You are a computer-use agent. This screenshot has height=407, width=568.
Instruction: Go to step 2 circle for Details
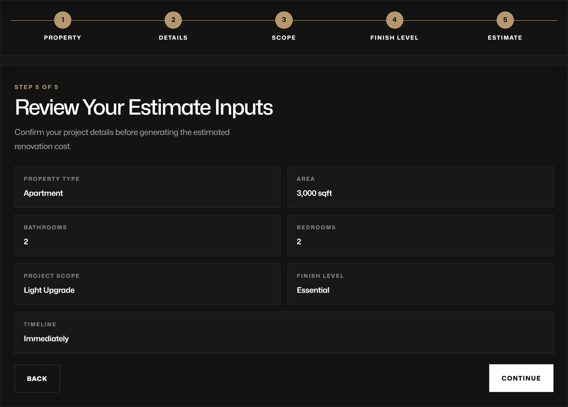(x=173, y=20)
